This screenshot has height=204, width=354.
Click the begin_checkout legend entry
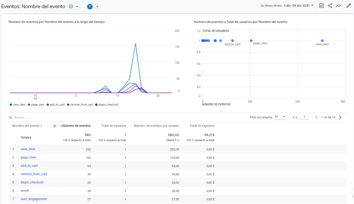[106, 105]
